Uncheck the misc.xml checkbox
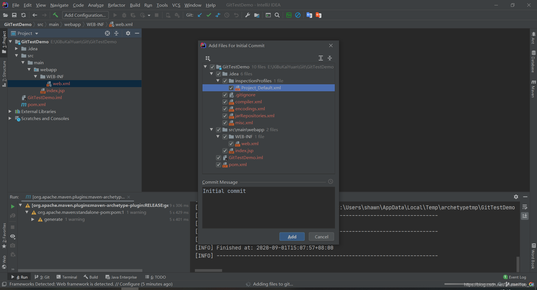 (225, 123)
